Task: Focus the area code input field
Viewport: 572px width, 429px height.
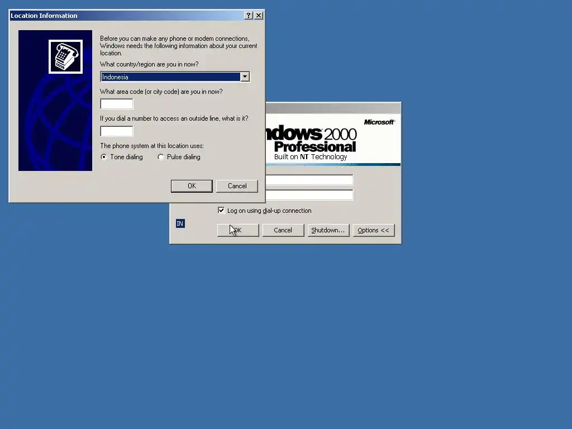Action: (117, 104)
